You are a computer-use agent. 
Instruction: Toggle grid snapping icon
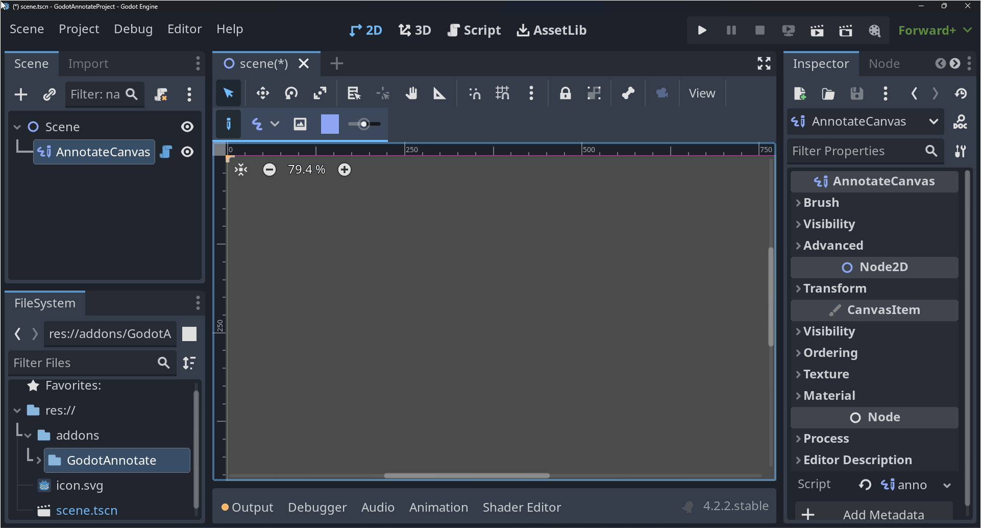pyautogui.click(x=502, y=93)
